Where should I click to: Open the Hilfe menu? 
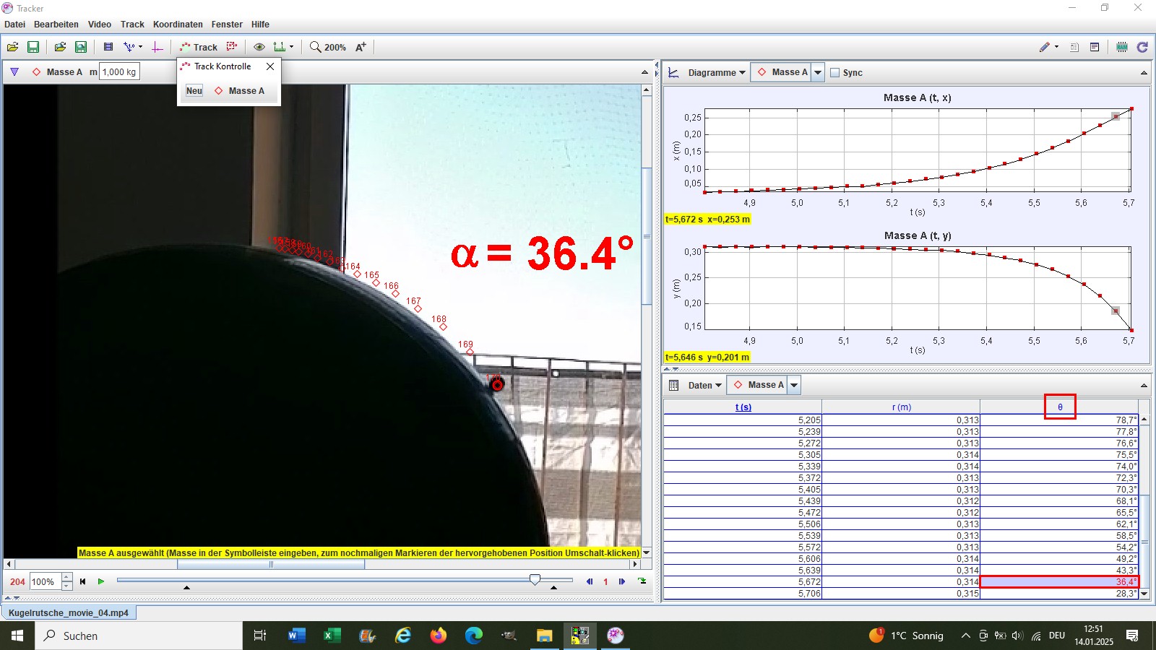[260, 24]
